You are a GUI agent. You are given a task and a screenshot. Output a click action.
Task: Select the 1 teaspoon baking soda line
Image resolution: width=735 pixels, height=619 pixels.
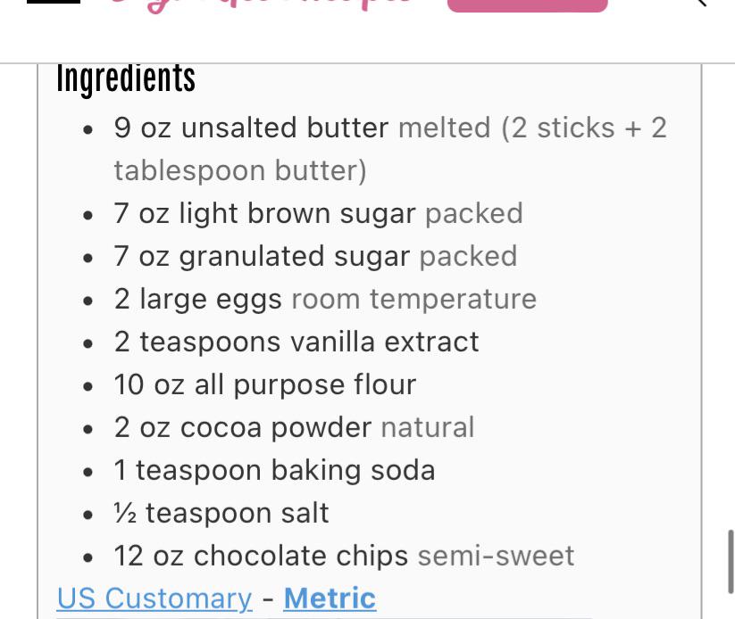tap(274, 470)
